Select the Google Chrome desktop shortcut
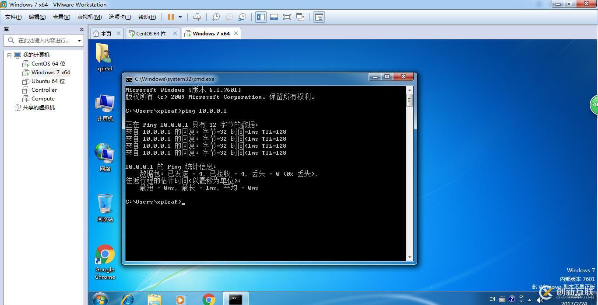The image size is (598, 305). [x=105, y=262]
